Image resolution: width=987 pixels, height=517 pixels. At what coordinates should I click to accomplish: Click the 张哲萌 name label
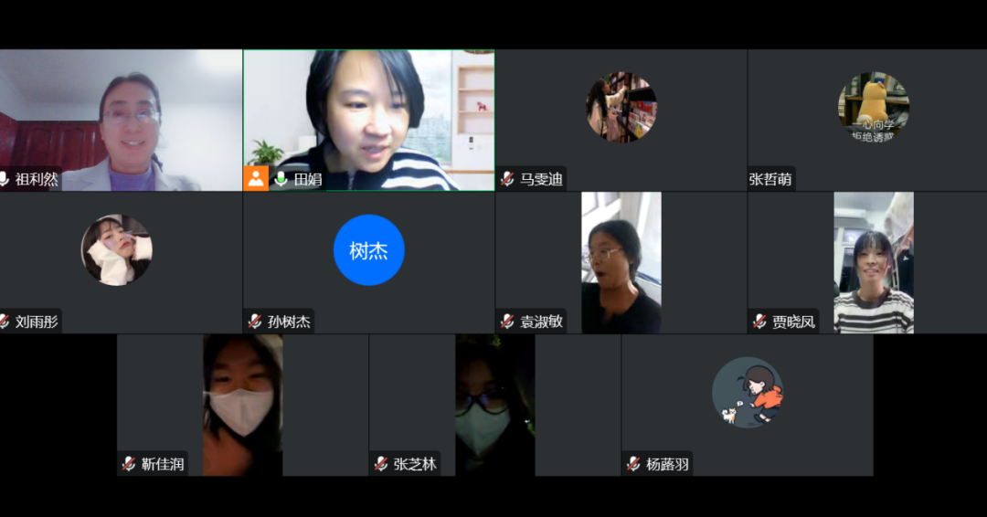(x=770, y=179)
